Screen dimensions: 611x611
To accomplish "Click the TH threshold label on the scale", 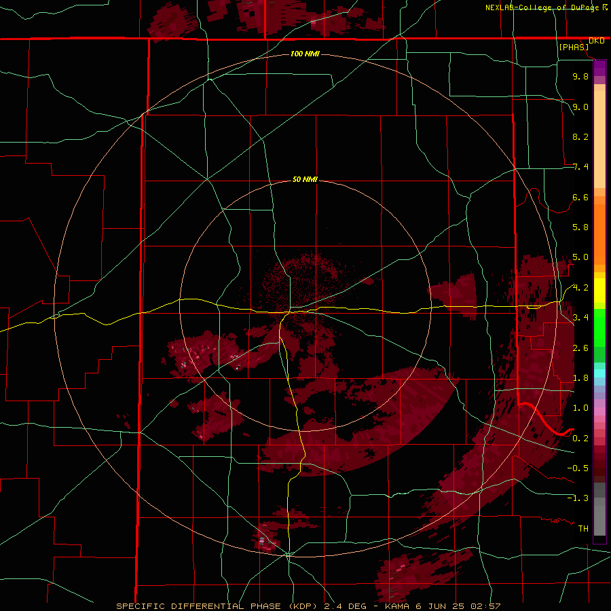I will tap(583, 528).
